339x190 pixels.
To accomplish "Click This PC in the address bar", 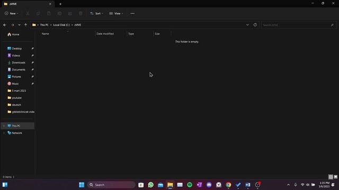I will (44, 25).
